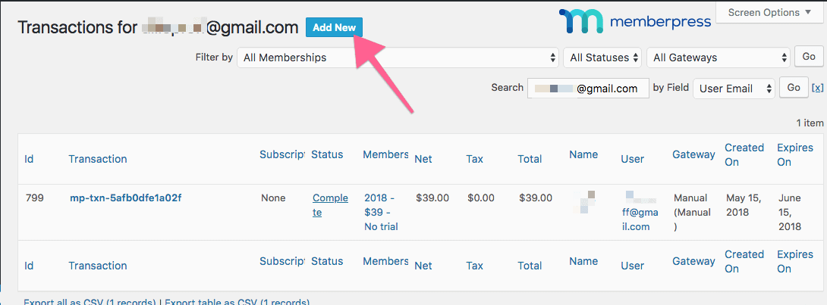
Task: Click Export all as CSV link
Action: click(x=90, y=302)
